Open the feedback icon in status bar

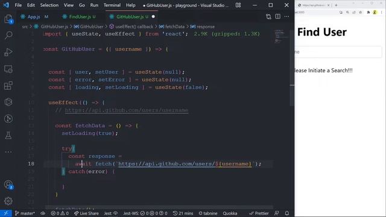tap(277, 213)
